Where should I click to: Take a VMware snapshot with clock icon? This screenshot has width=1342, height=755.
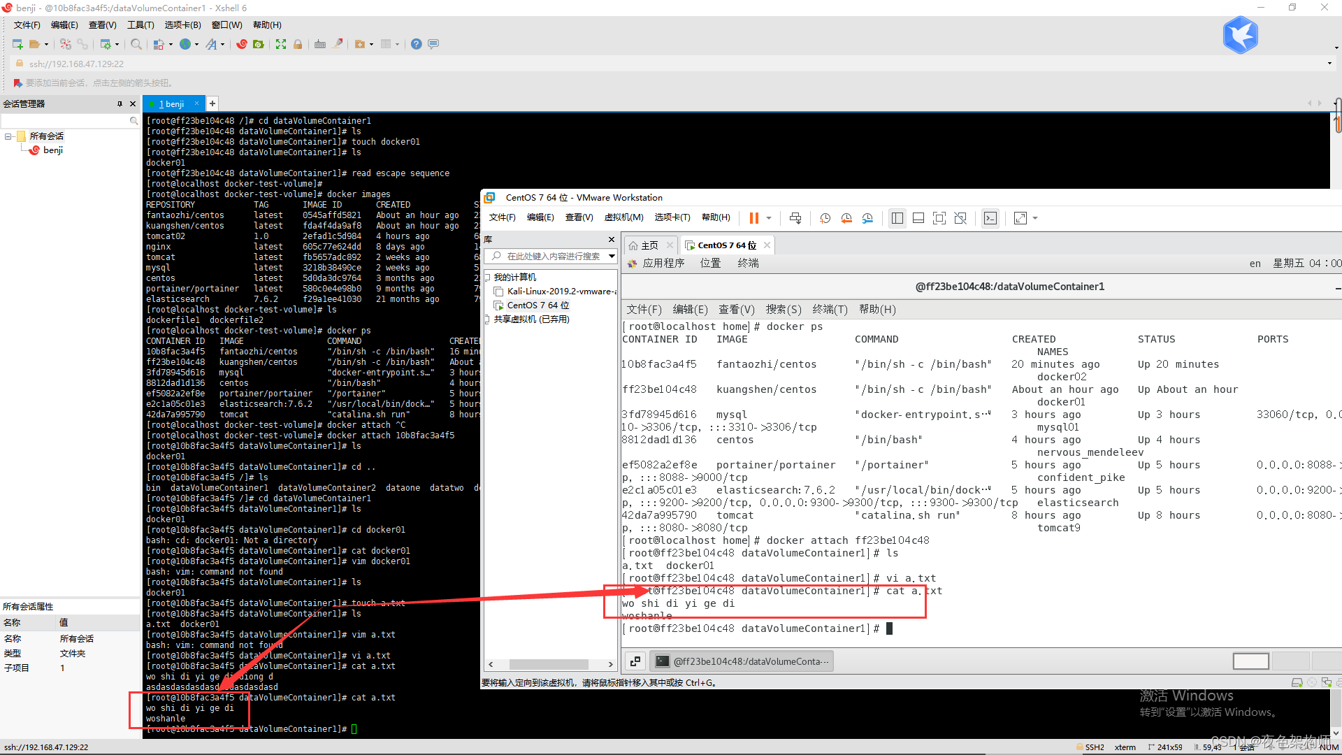coord(825,218)
